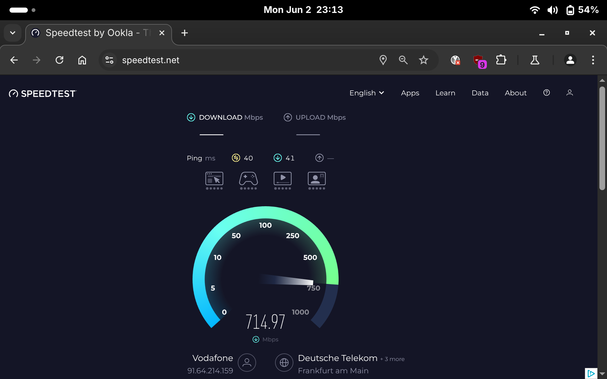The width and height of the screenshot is (607, 379).
Task: Go back to the previous page
Action: [x=14, y=60]
